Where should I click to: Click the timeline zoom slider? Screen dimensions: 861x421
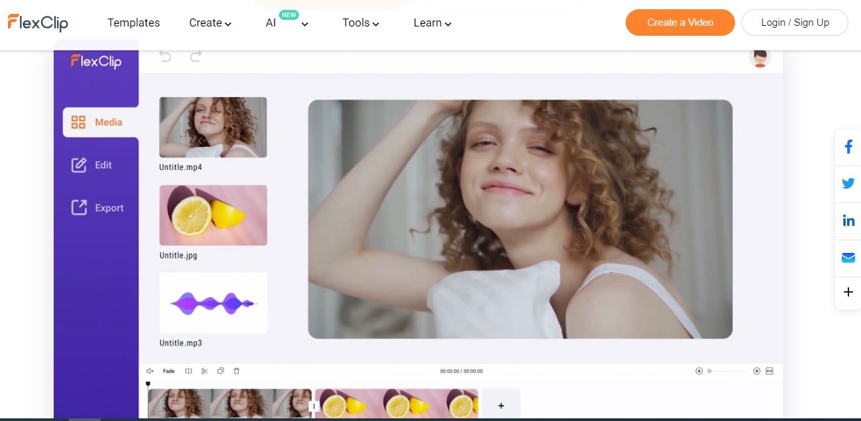point(728,371)
